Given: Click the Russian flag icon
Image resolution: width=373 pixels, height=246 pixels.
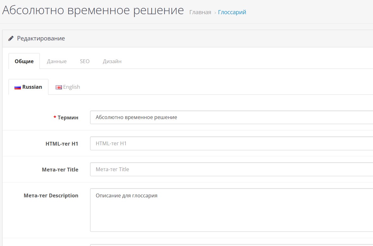Looking at the screenshot, I should point(18,87).
